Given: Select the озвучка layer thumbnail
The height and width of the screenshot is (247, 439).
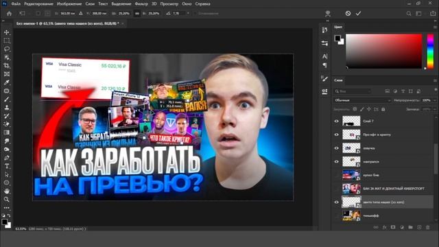Looking at the screenshot, I should tap(351, 148).
